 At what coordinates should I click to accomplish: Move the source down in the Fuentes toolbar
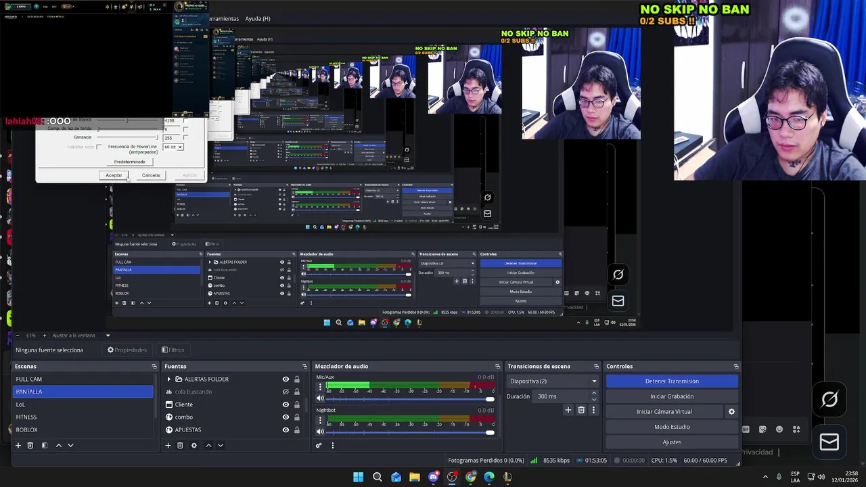(220, 445)
